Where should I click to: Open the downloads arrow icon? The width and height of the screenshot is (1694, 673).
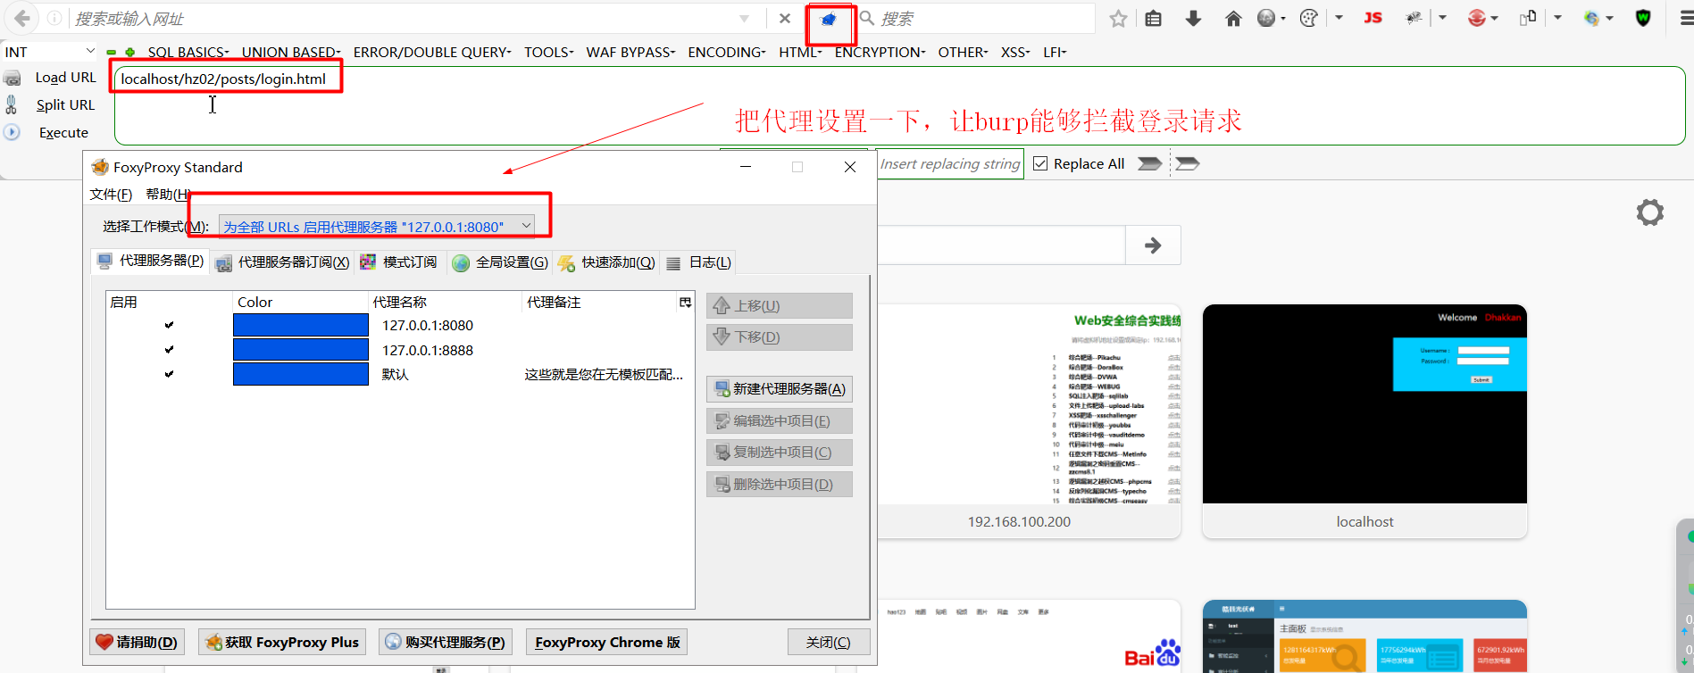tap(1193, 19)
